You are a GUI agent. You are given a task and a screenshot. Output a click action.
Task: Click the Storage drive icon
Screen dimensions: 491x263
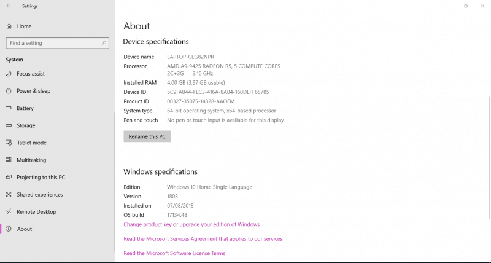tap(9, 125)
